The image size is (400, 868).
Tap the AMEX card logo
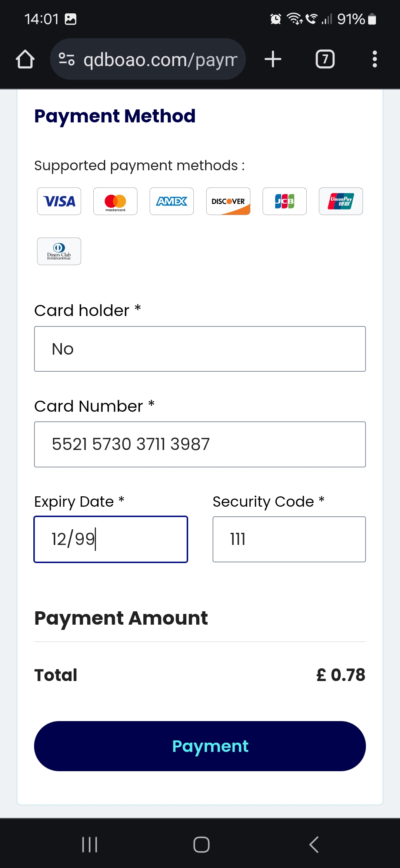(x=171, y=201)
